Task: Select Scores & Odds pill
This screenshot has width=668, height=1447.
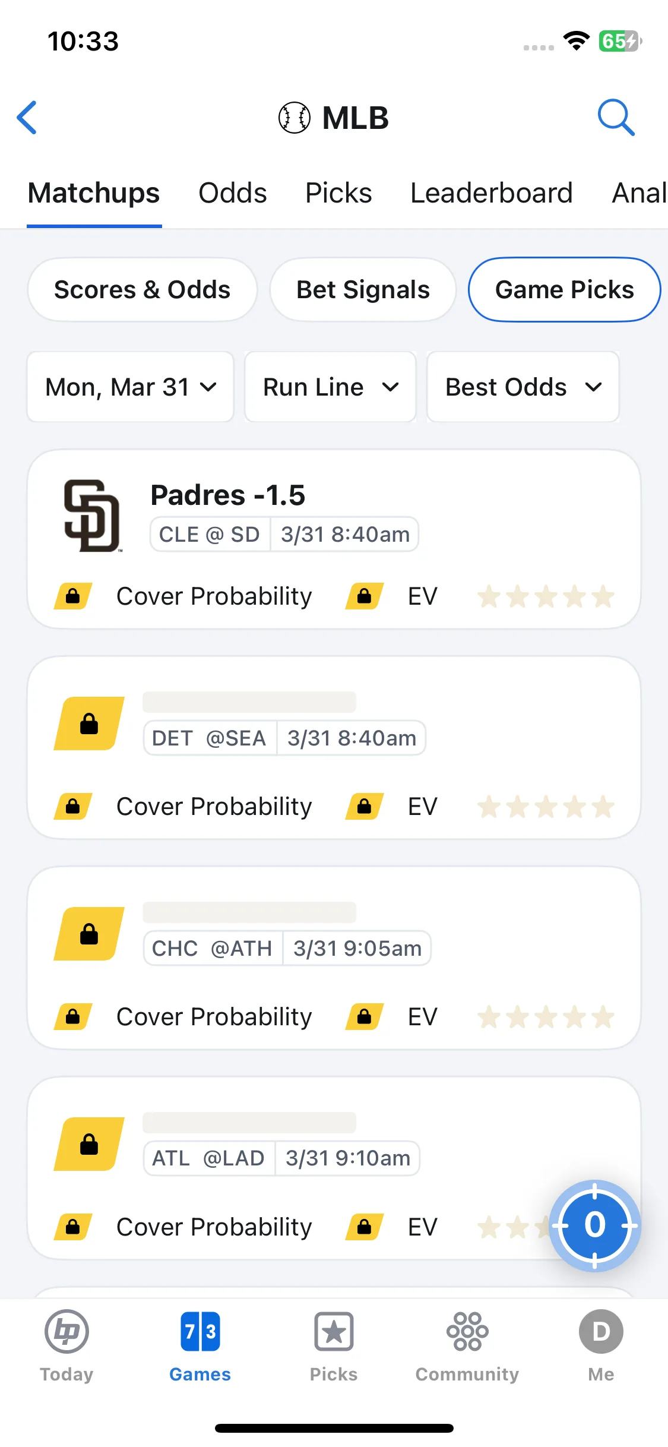Action: coord(143,290)
